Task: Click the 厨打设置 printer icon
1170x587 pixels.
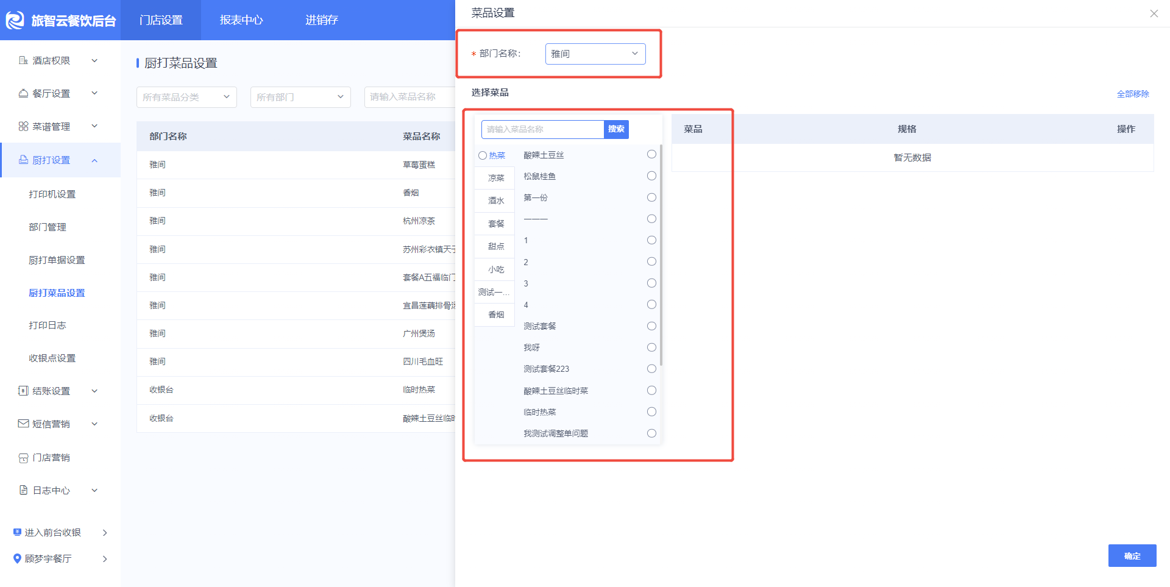Action: (23, 160)
